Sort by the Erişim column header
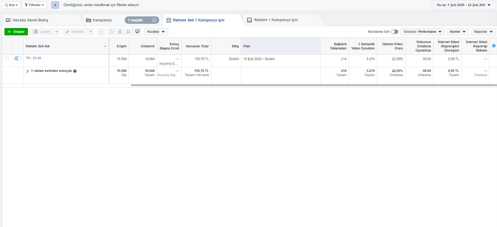 119,46
